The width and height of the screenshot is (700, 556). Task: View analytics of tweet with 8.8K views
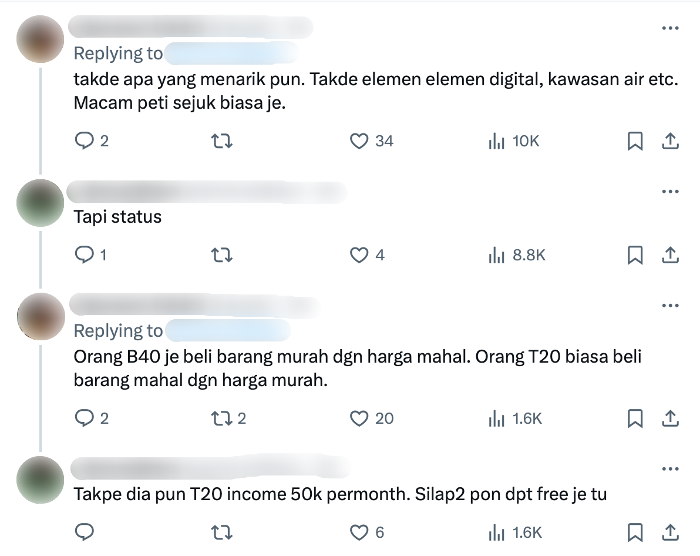click(517, 255)
